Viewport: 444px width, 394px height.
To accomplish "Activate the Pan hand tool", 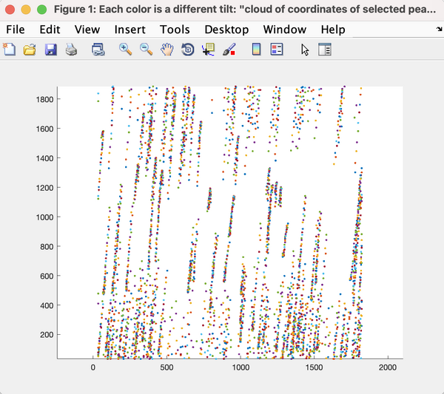I will click(x=167, y=50).
